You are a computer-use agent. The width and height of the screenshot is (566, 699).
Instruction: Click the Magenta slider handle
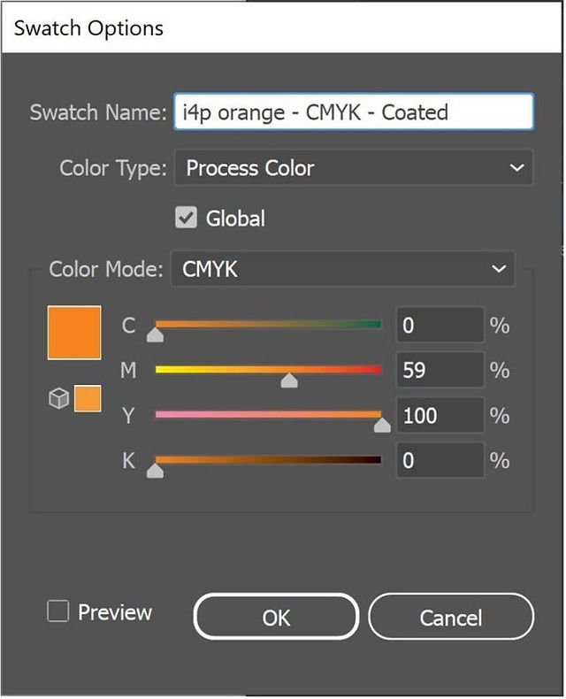289,380
